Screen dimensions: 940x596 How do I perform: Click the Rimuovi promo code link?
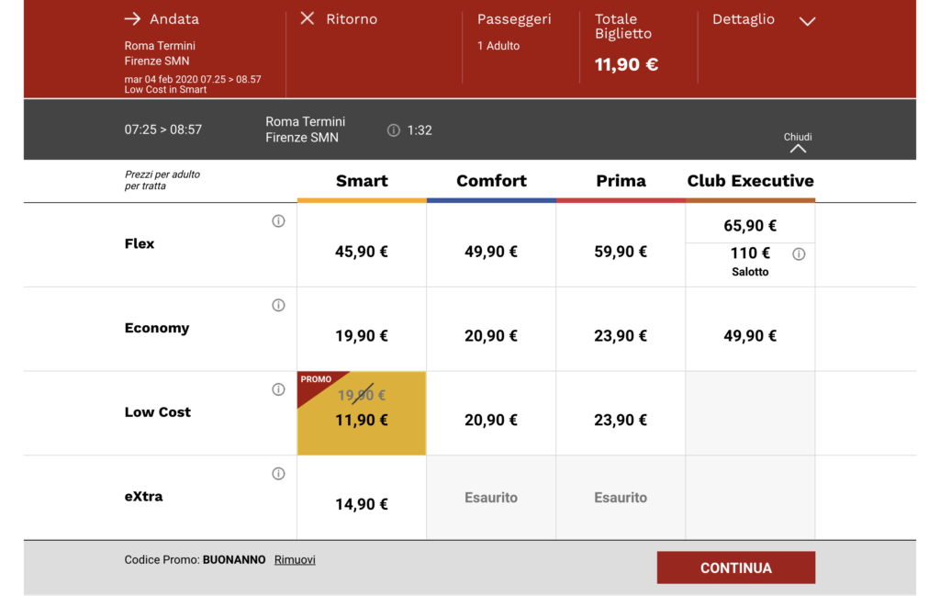click(295, 559)
